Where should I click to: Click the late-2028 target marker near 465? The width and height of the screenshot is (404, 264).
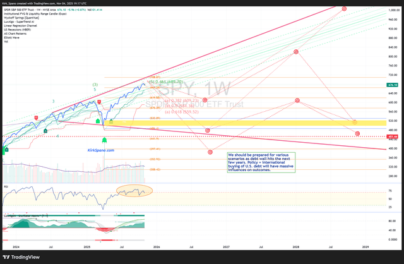click(357, 133)
